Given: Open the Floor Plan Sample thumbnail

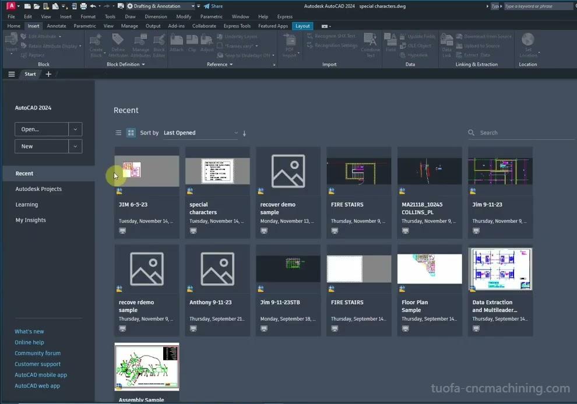Looking at the screenshot, I should (430, 269).
